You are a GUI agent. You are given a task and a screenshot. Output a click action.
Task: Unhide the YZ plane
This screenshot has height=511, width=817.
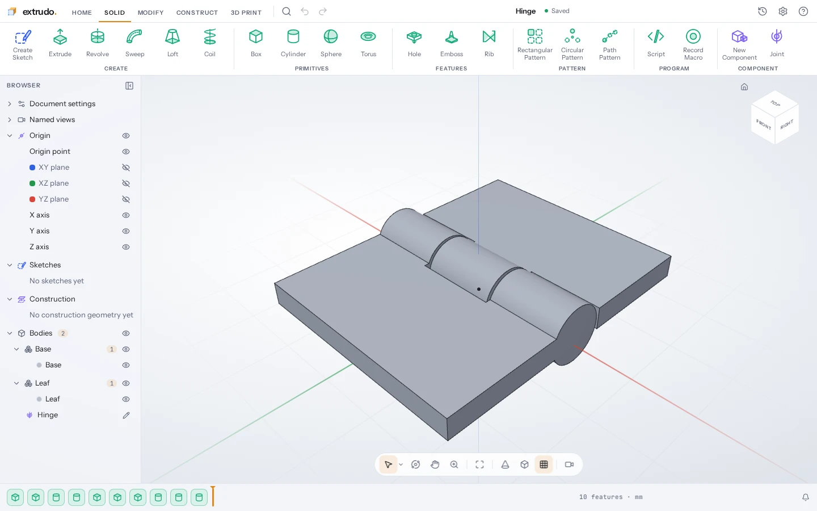126,199
